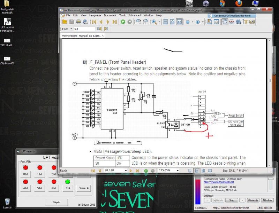This screenshot has height=213, width=279.
Task: Open dropdown arrow beside Zoom In plus icon
Action: 203,22
